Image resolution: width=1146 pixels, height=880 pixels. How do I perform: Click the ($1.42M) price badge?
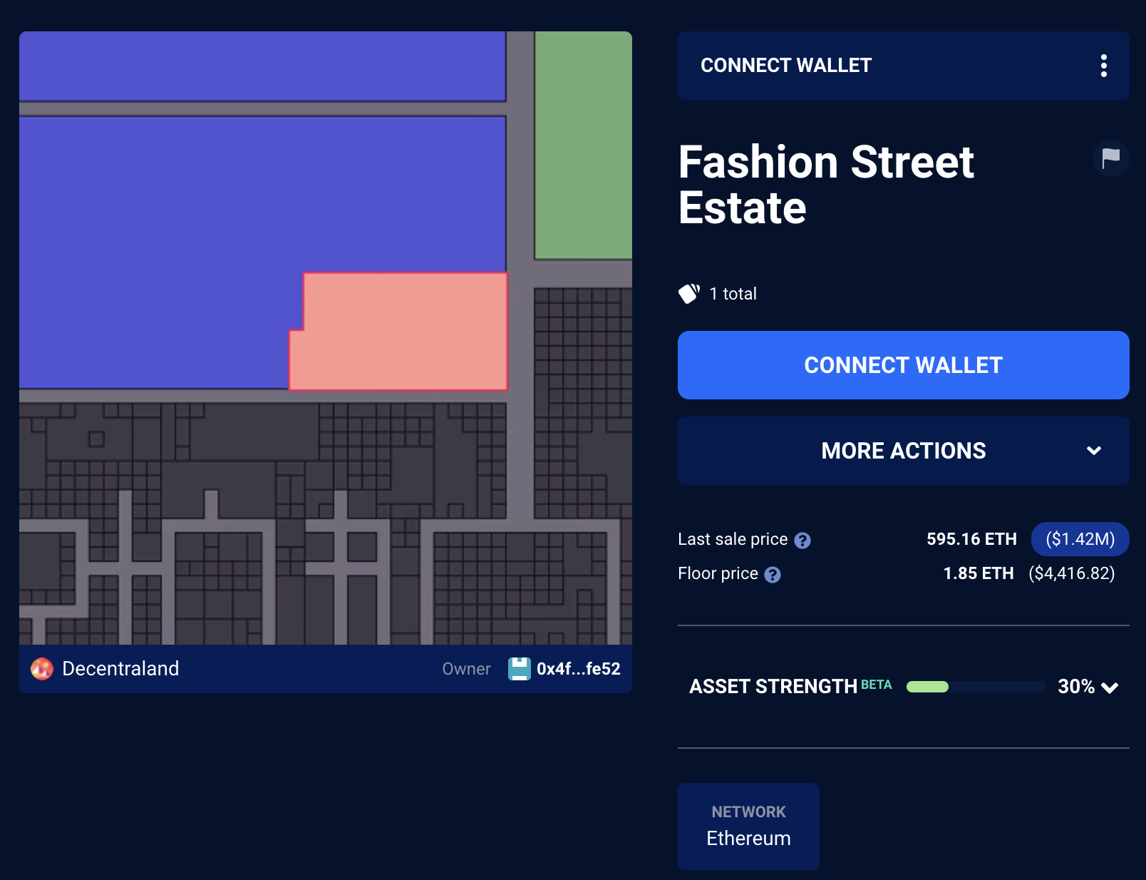(1080, 539)
